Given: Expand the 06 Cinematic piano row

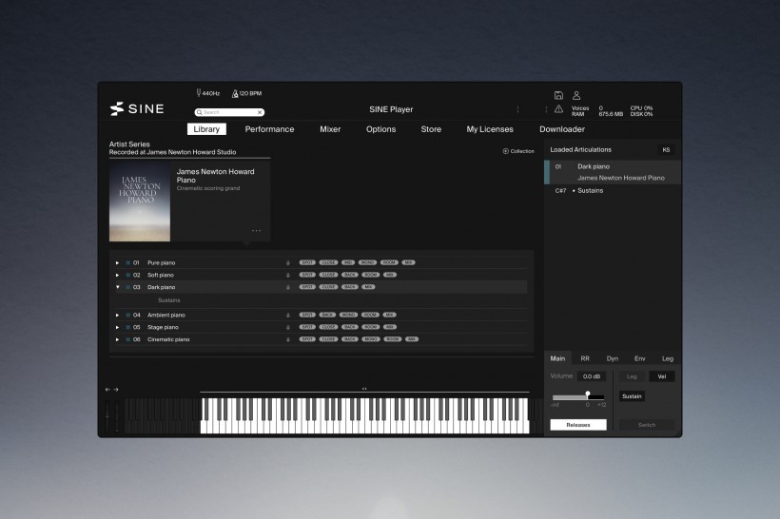Looking at the screenshot, I should point(117,339).
